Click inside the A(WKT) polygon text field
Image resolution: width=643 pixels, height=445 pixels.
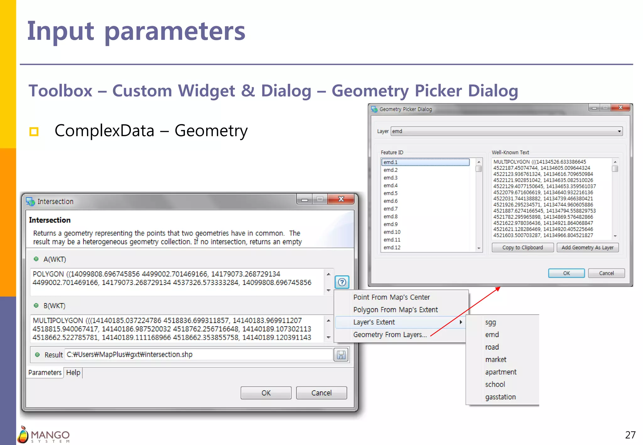pyautogui.click(x=178, y=282)
